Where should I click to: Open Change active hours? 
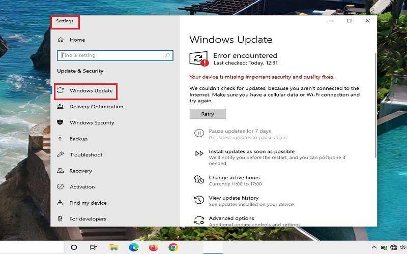click(234, 177)
